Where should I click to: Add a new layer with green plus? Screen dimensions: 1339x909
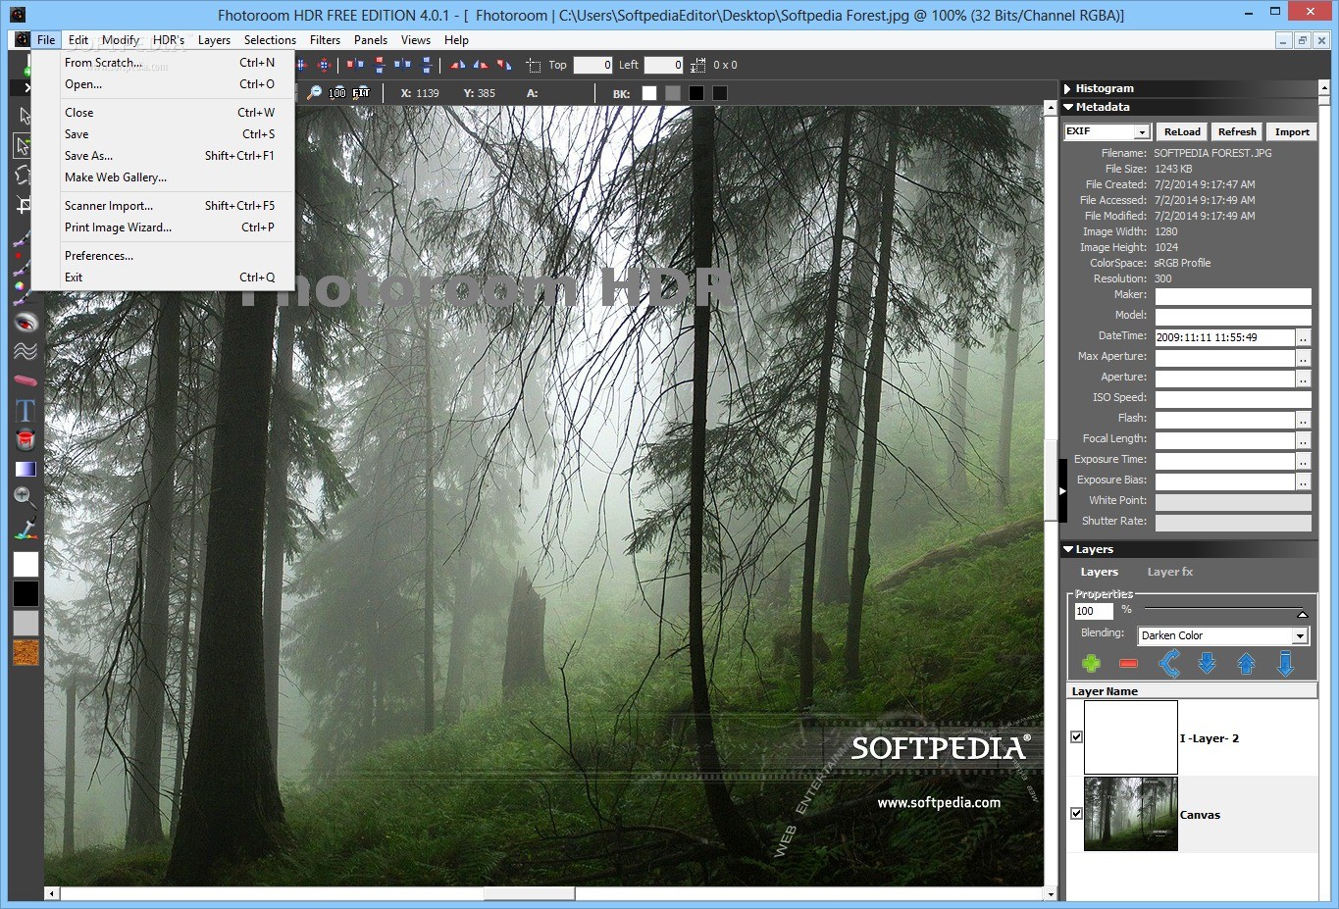[x=1091, y=664]
